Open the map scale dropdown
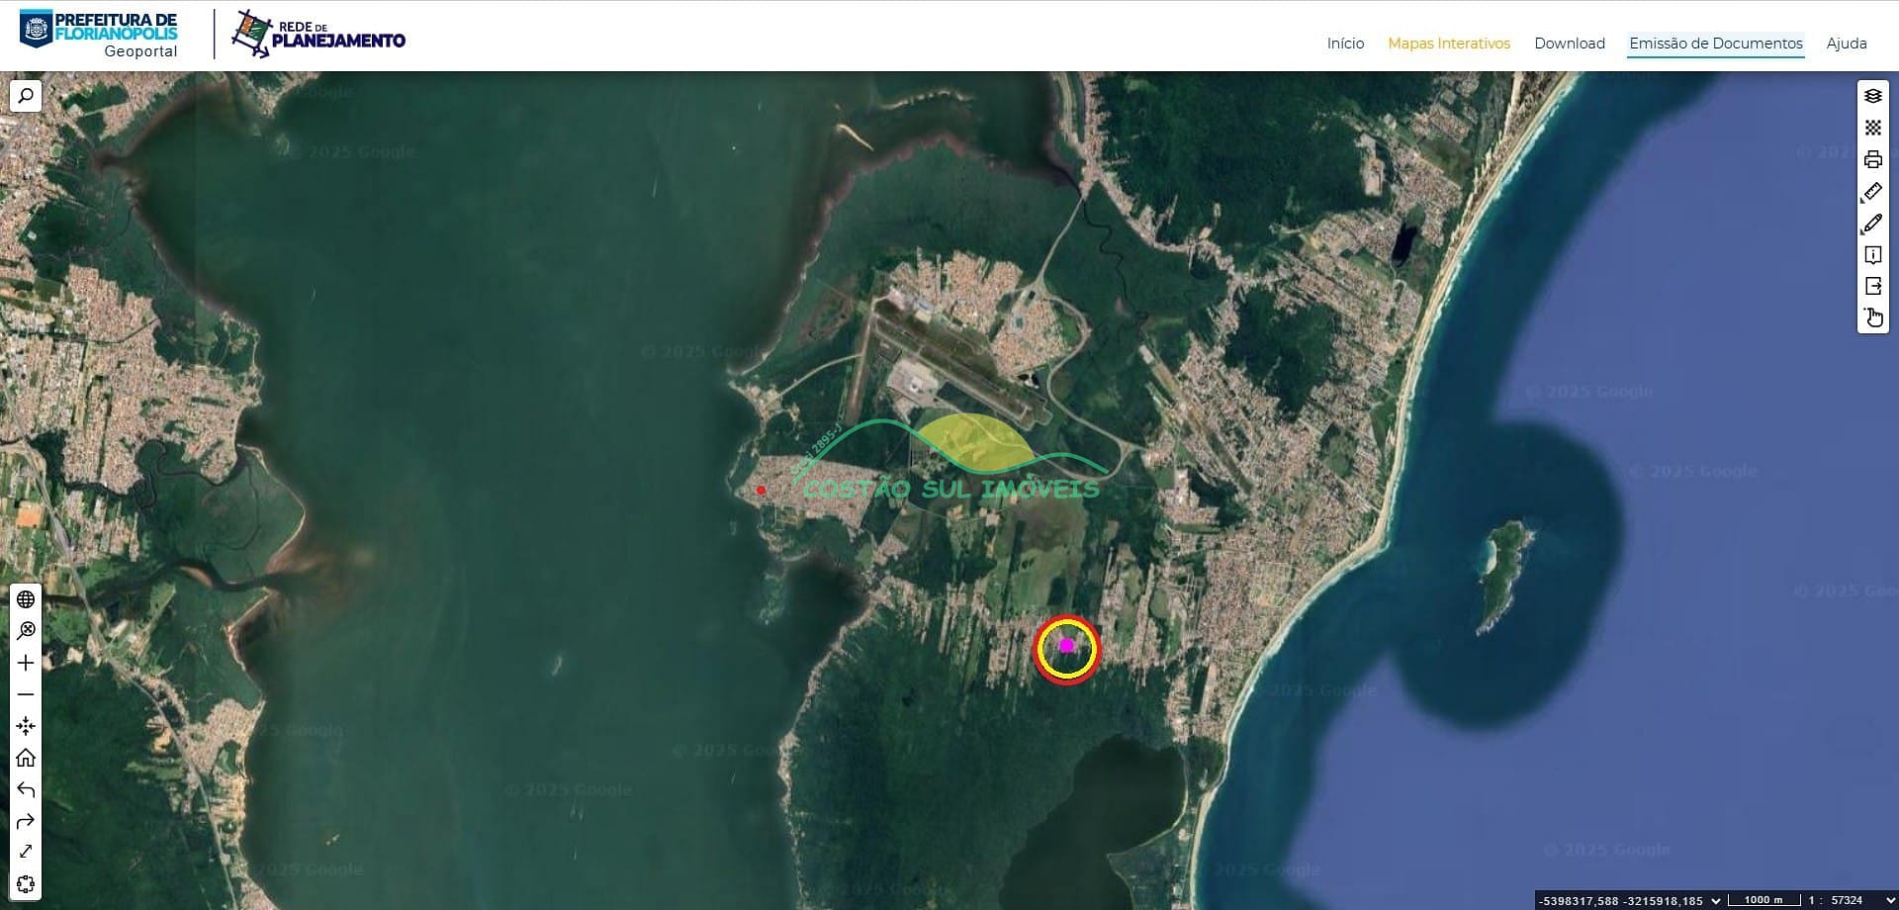The width and height of the screenshot is (1899, 910). point(1890,900)
